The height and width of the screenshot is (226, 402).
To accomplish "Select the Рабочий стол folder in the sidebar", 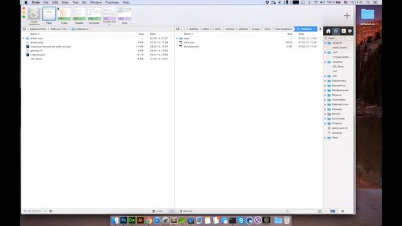I will coord(340,105).
